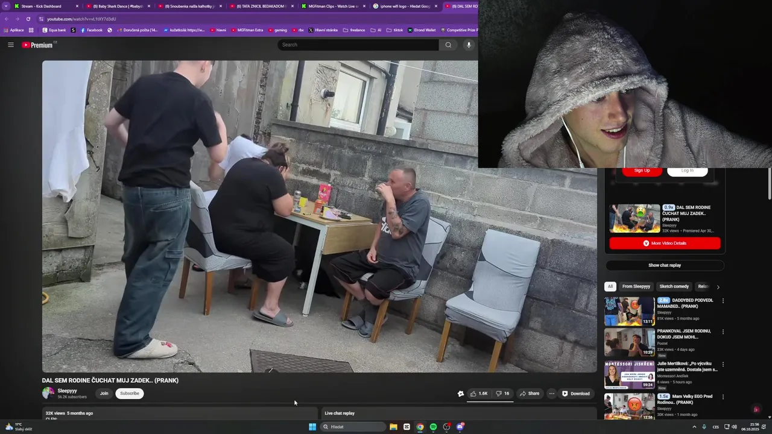This screenshot has height=434, width=772.
Task: Open Sleepyyy channel avatar below video
Action: (48, 393)
